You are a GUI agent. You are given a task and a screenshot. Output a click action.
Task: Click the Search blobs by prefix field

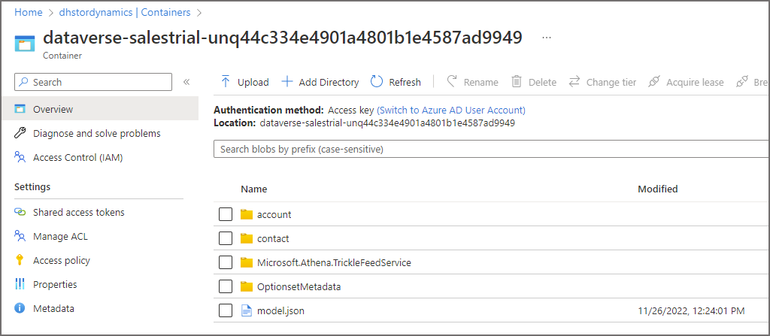click(491, 149)
